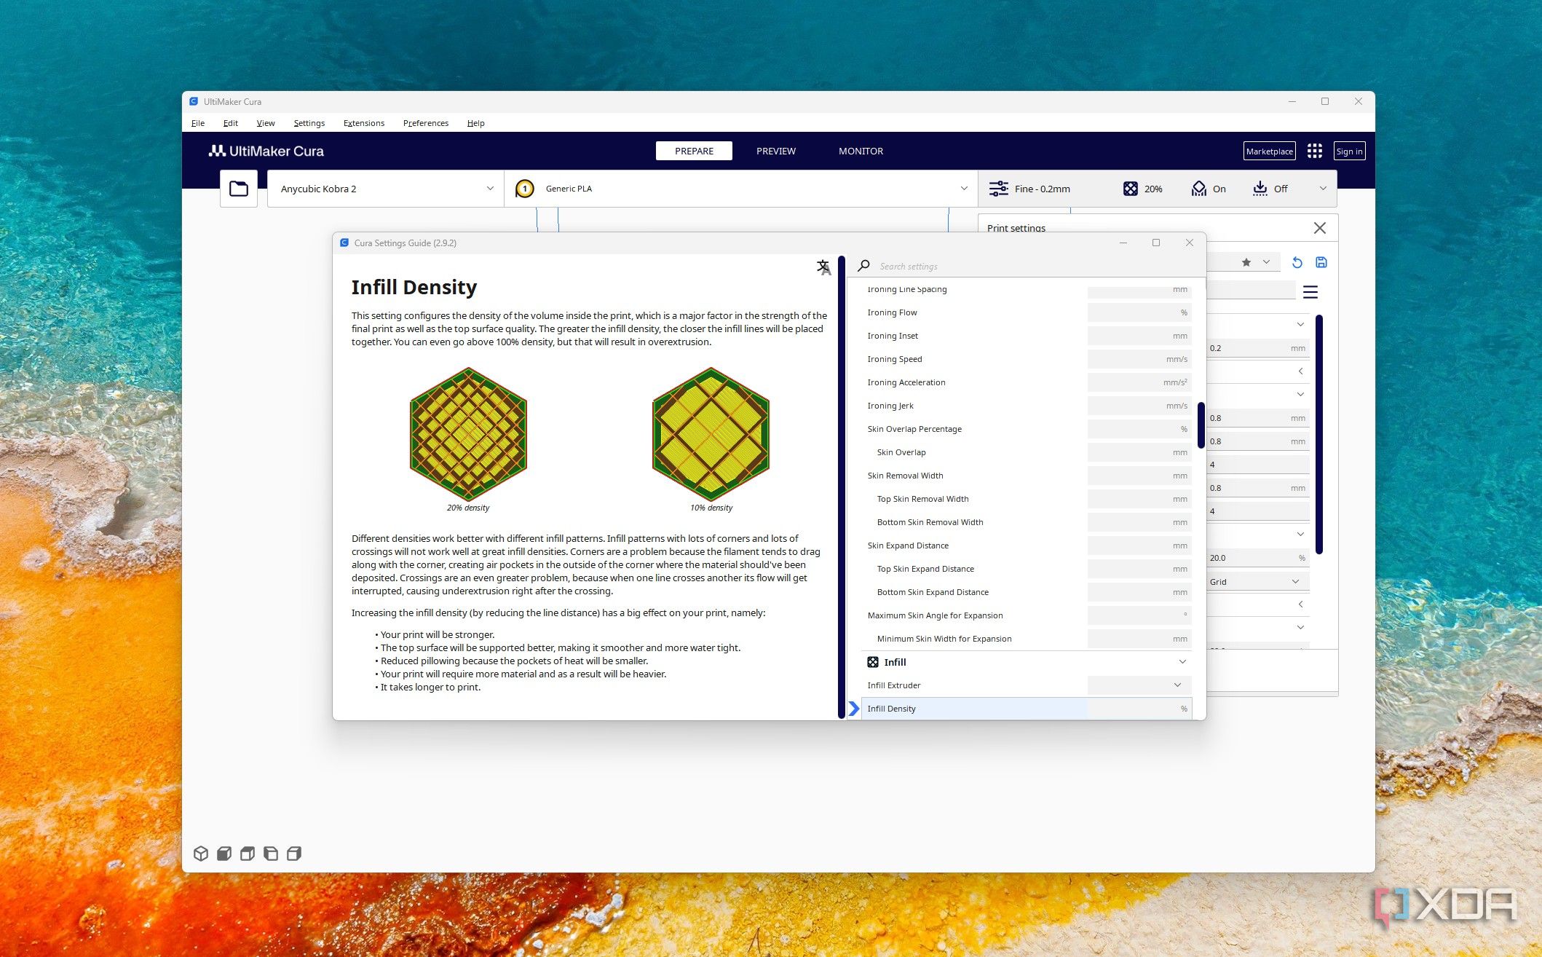Click the Search settings input field
This screenshot has height=957, width=1542.
[1019, 266]
